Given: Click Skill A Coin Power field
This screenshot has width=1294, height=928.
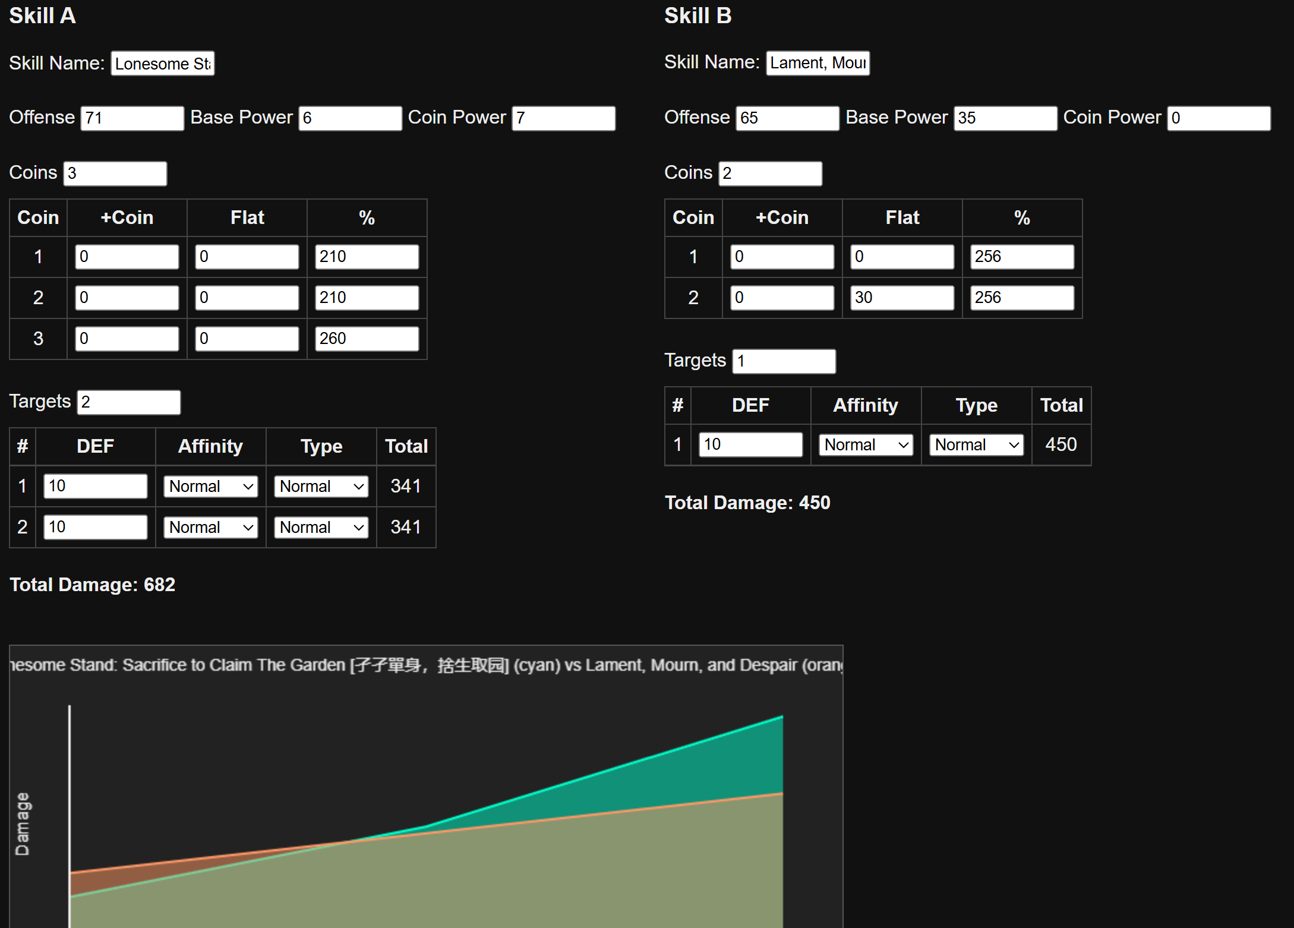Looking at the screenshot, I should click(x=563, y=118).
